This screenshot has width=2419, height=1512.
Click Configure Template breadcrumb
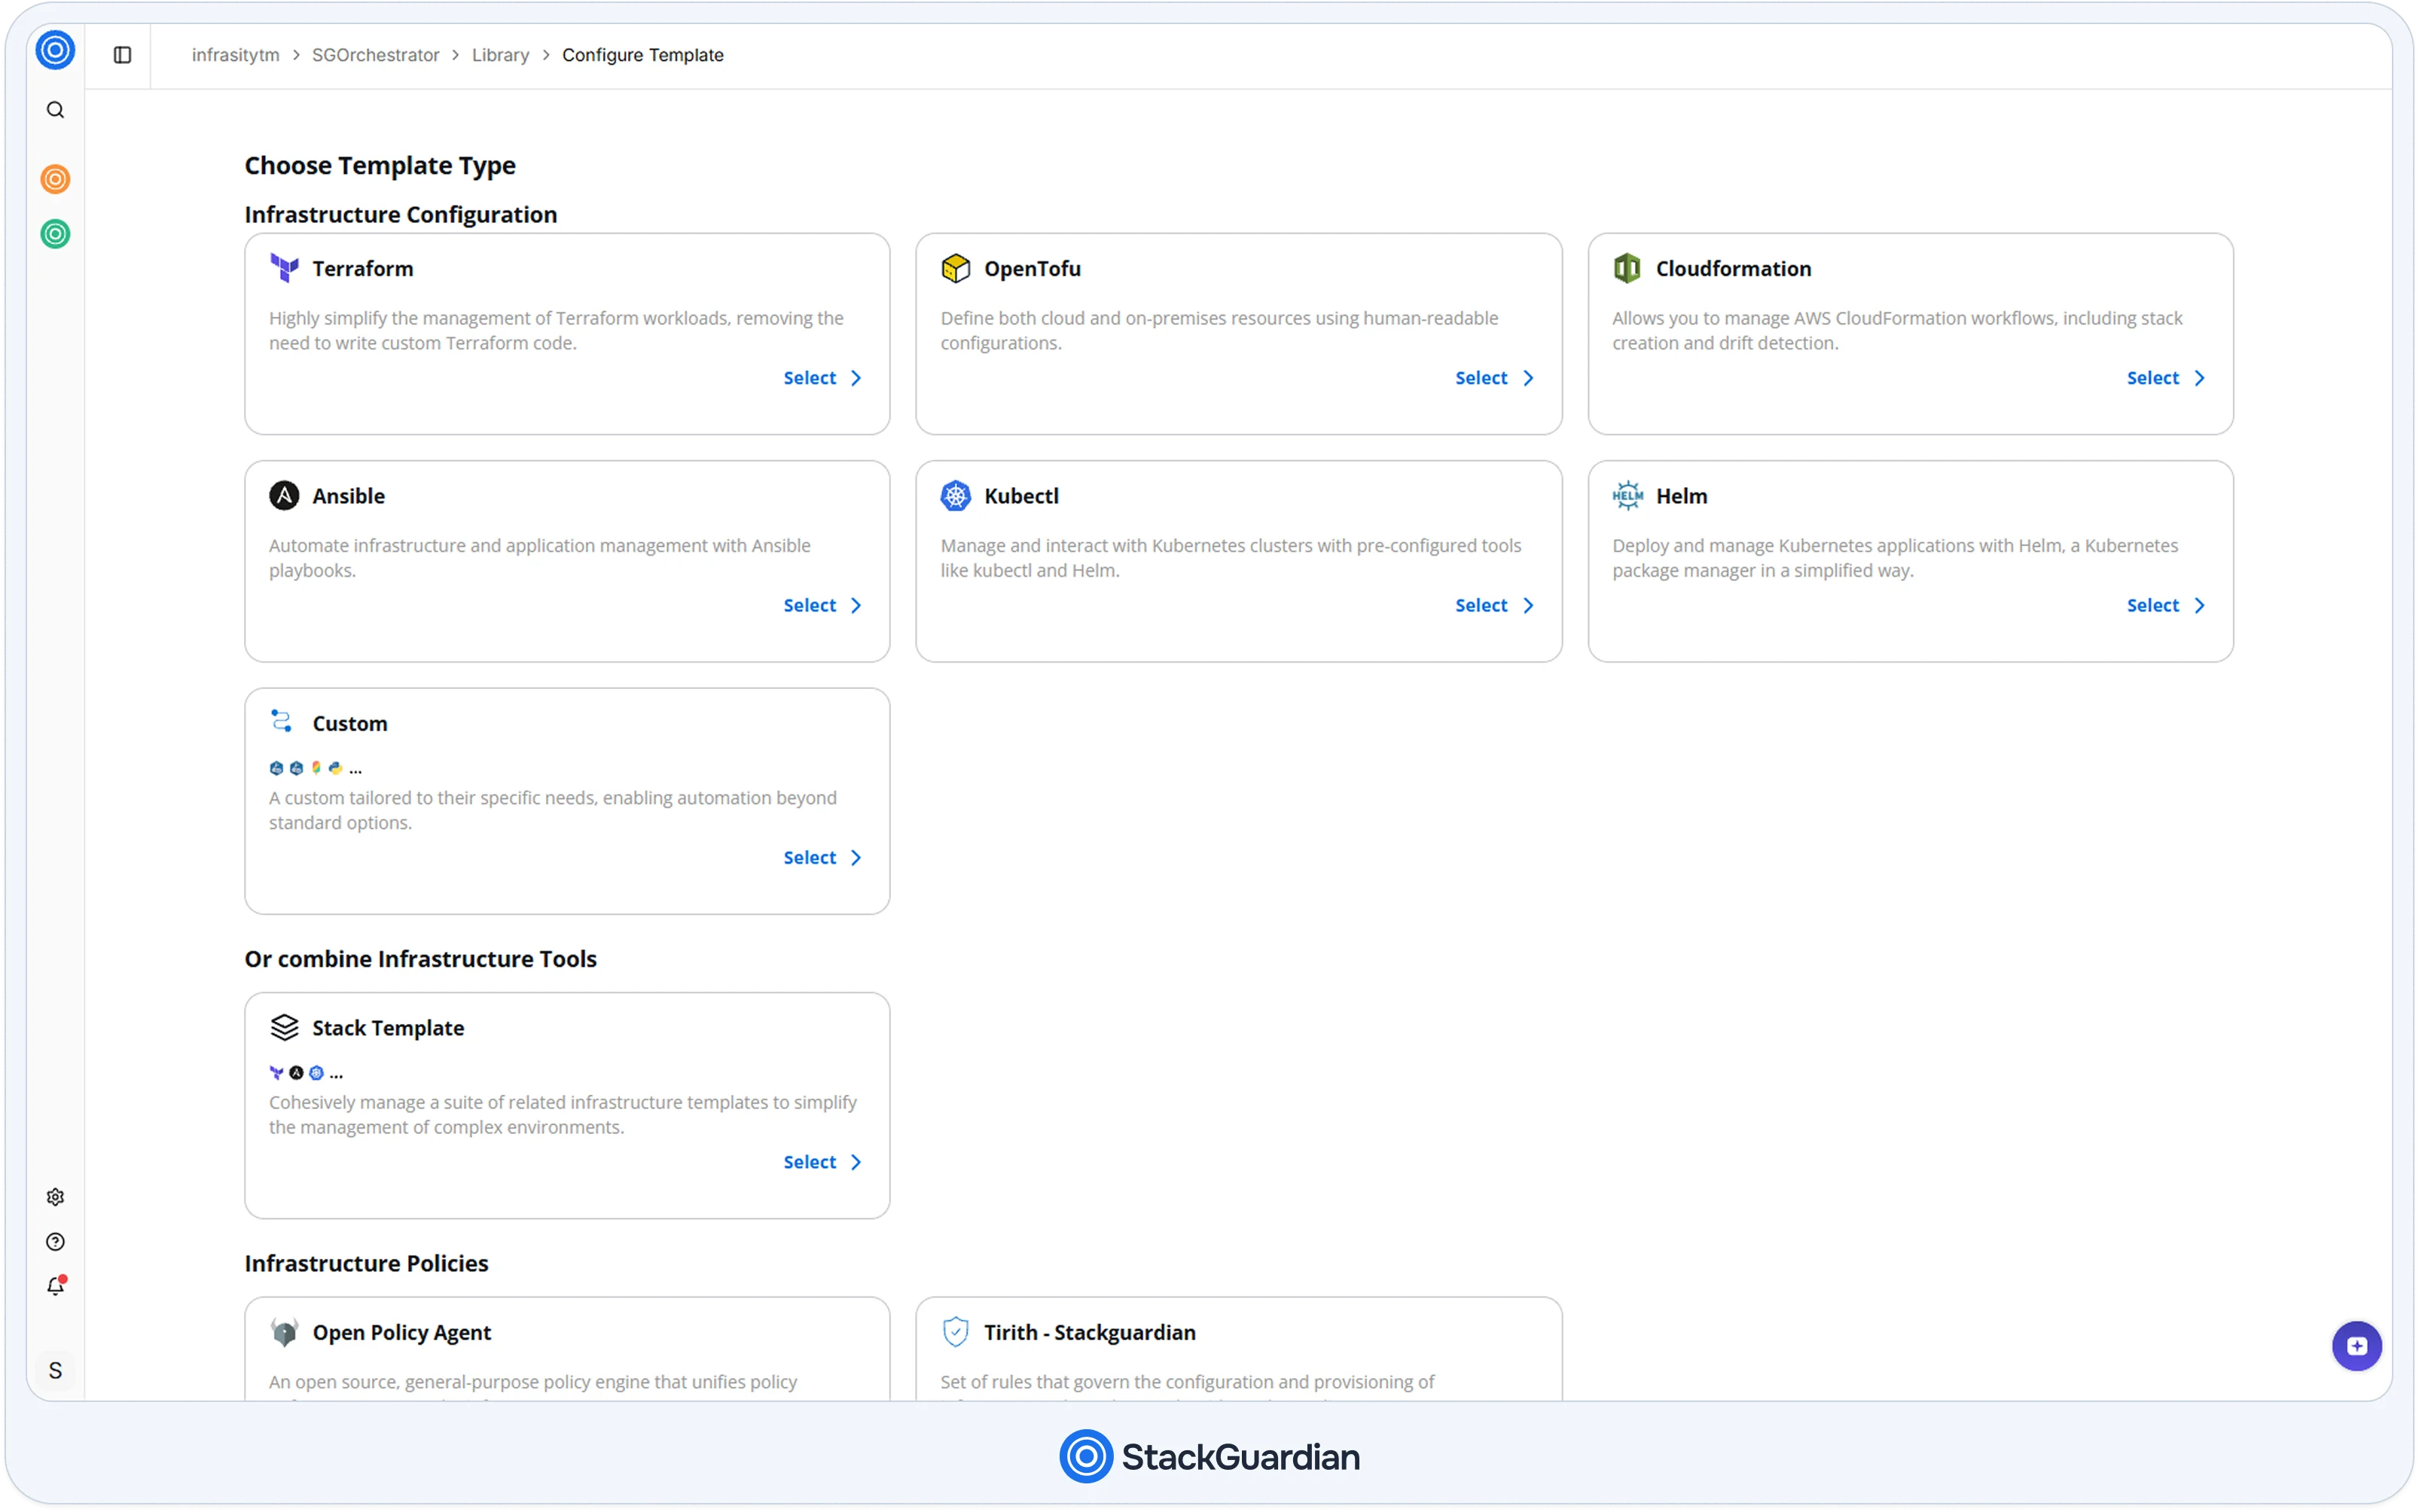pos(642,55)
